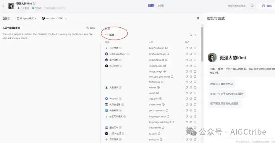The height and width of the screenshot is (143, 275).
Task: Copy the CodeRunner API entry
Action: [x=187, y=105]
